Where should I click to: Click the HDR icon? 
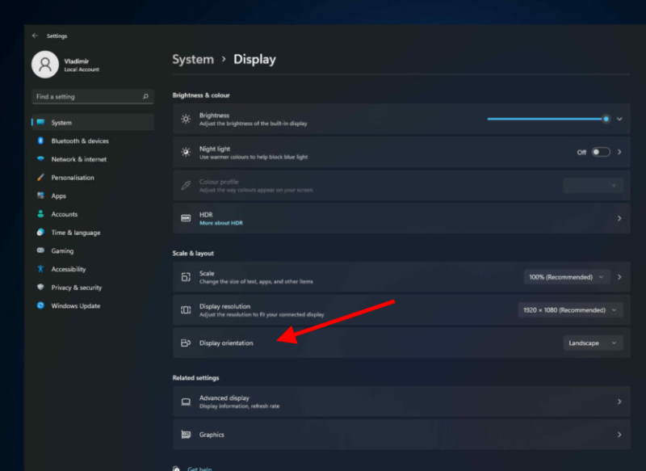[x=186, y=218]
